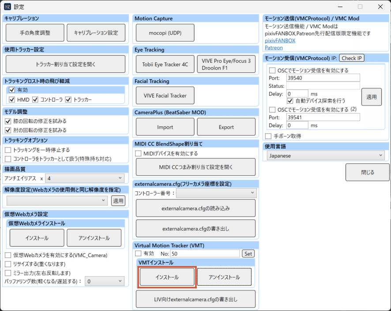Enable リサイズする(重くなります) checkbox

(x=8, y=264)
